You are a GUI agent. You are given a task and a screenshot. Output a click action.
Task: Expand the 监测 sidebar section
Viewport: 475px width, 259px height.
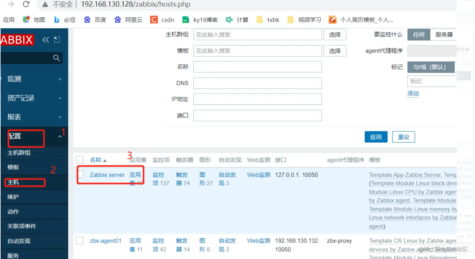14,79
